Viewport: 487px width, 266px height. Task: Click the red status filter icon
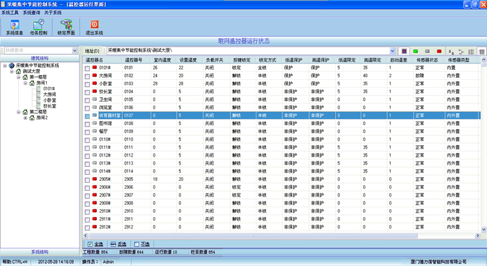(x=439, y=51)
